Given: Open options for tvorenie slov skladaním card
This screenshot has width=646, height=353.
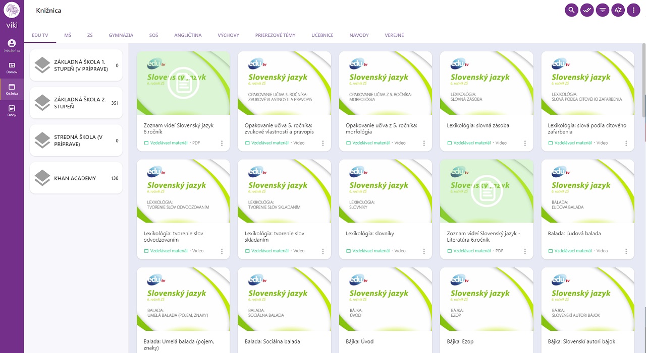Looking at the screenshot, I should point(323,251).
